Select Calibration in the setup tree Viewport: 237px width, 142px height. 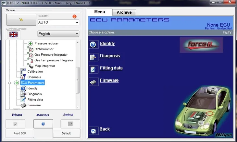coord(35,71)
